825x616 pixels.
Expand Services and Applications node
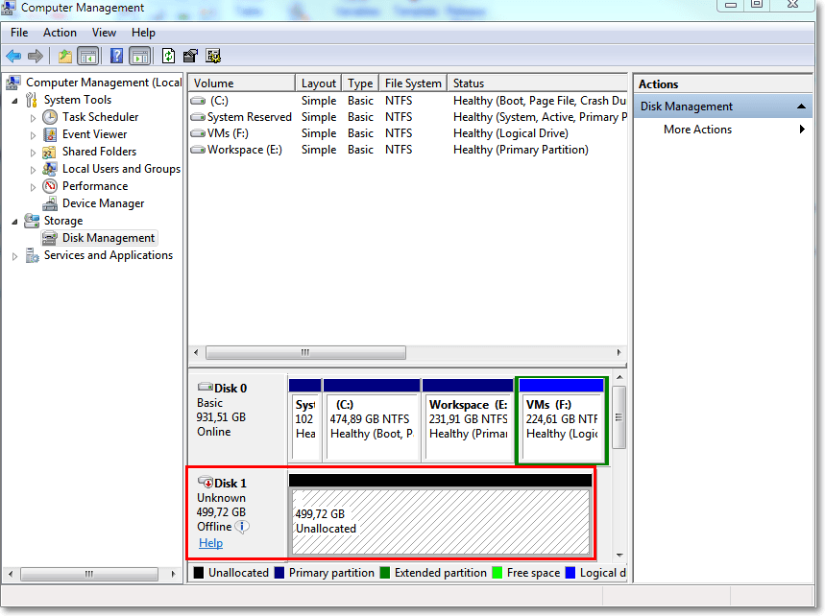click(x=14, y=256)
